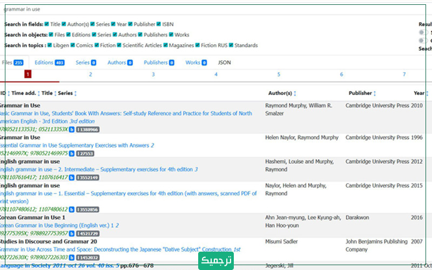
Task: Click the blue 'b' badge beside ISBN 052113353X
Action: 71,130
